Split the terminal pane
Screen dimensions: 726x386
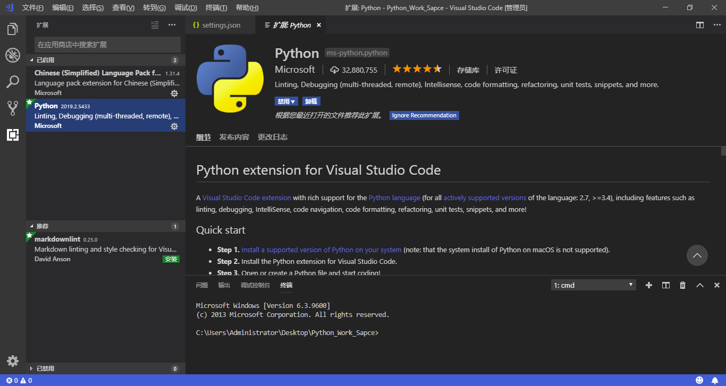coord(665,285)
